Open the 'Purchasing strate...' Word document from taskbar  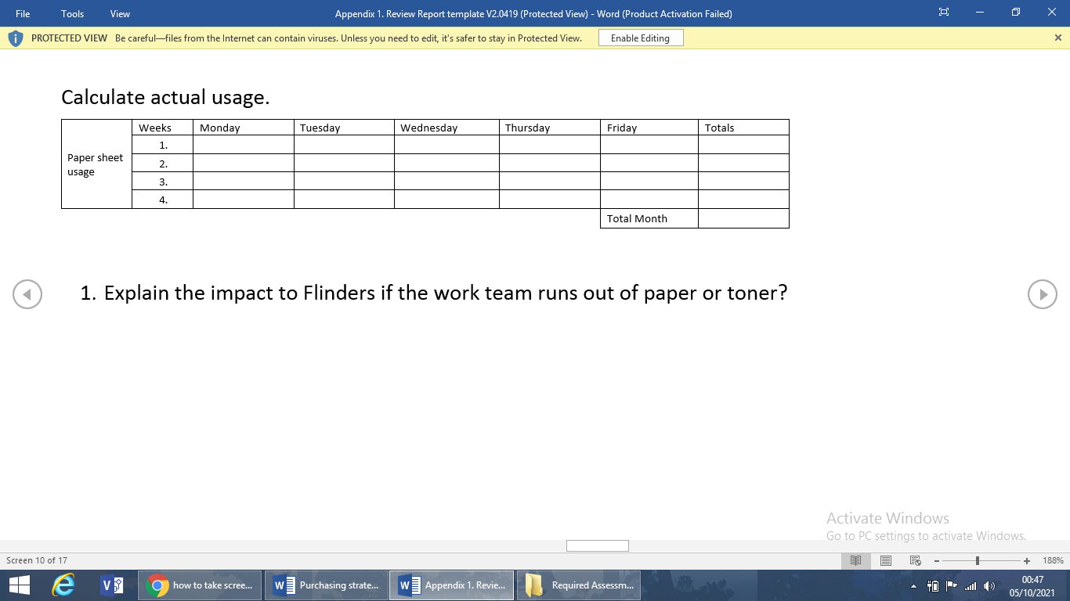pyautogui.click(x=327, y=585)
